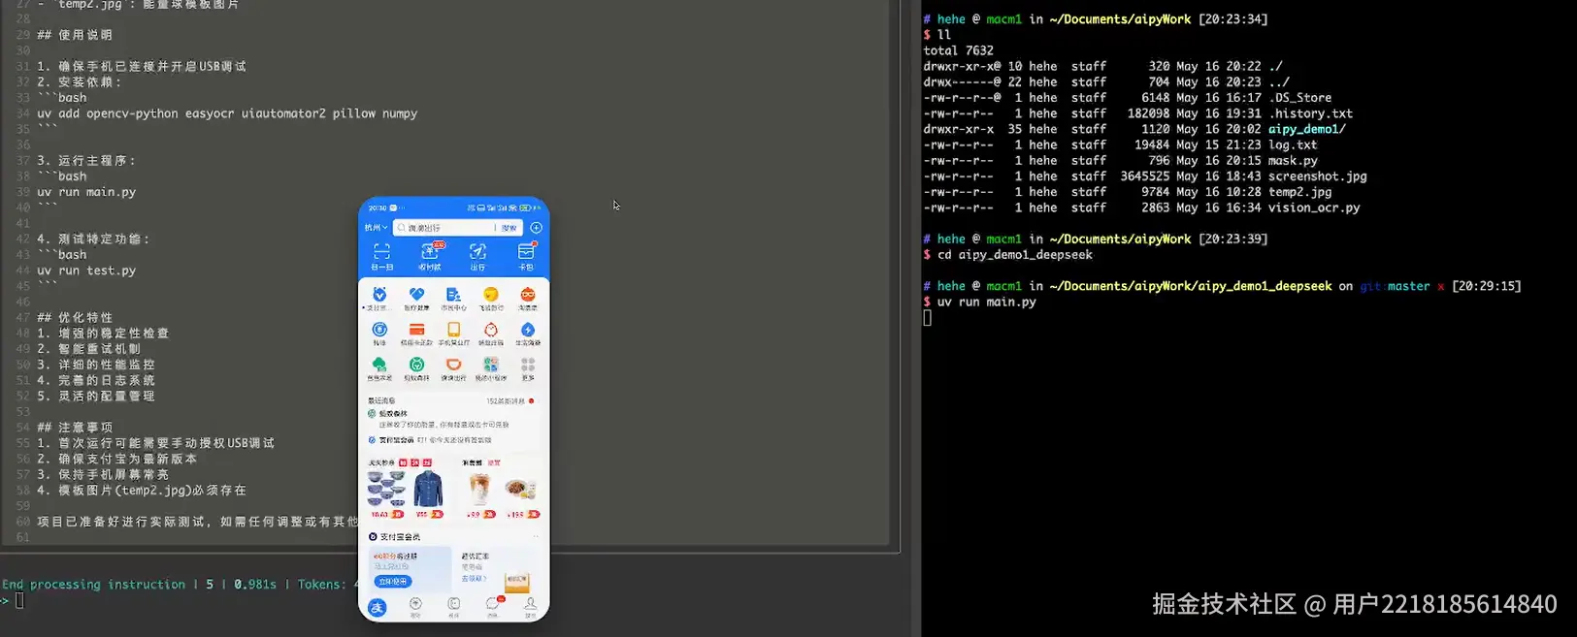Open the Taopiaopiao orange mask icon
Image resolution: width=1577 pixels, height=637 pixels.
point(528,294)
